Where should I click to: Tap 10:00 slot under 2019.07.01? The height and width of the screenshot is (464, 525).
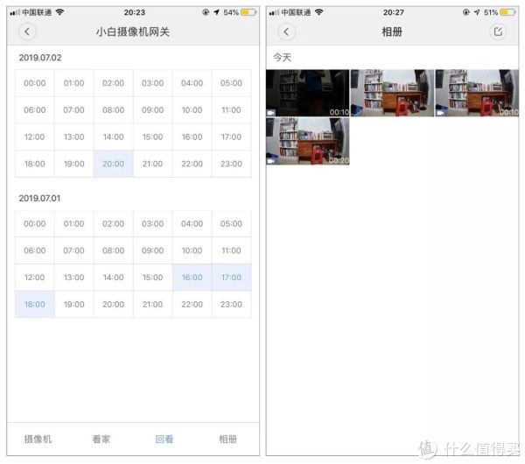192,250
